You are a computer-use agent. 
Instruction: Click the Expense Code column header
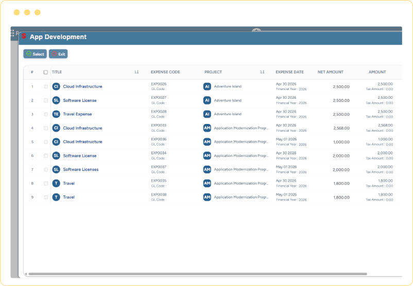pyautogui.click(x=165, y=72)
